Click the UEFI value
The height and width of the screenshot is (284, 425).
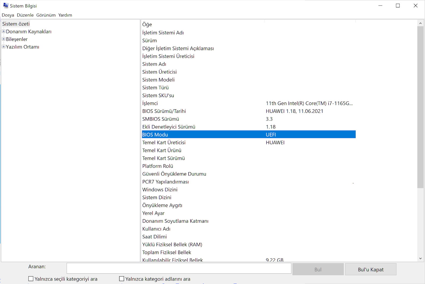pyautogui.click(x=271, y=135)
